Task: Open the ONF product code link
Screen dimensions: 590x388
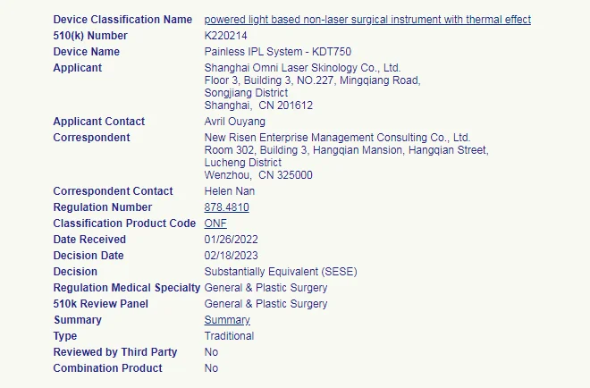Action: [215, 224]
